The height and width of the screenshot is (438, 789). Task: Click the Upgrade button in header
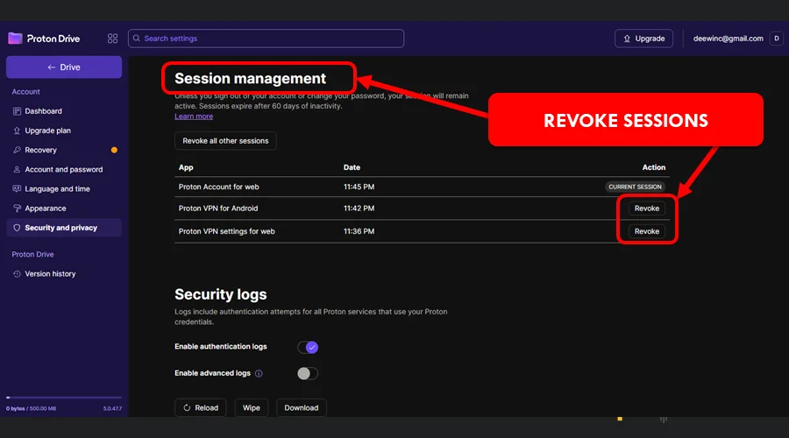pos(643,39)
